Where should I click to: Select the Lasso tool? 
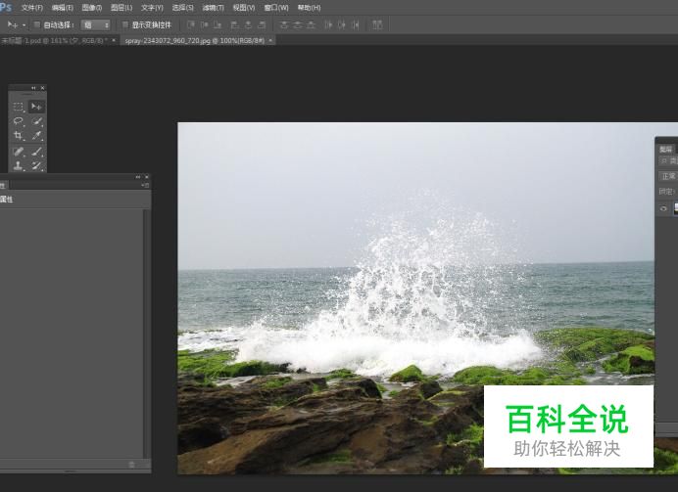pyautogui.click(x=19, y=121)
